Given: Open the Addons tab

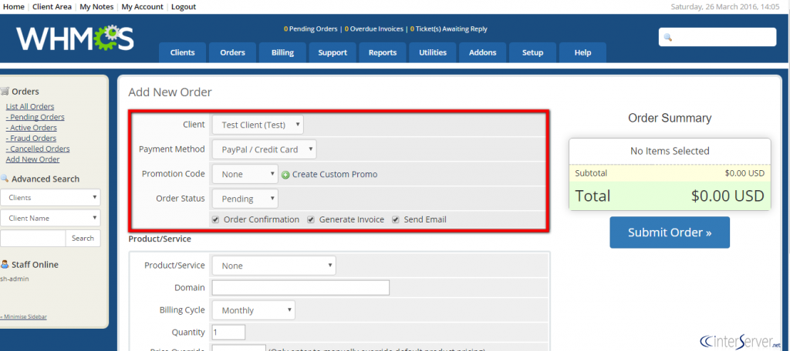Looking at the screenshot, I should point(483,52).
